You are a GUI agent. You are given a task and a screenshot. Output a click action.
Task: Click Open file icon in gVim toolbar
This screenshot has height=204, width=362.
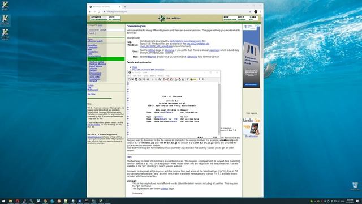(129, 79)
